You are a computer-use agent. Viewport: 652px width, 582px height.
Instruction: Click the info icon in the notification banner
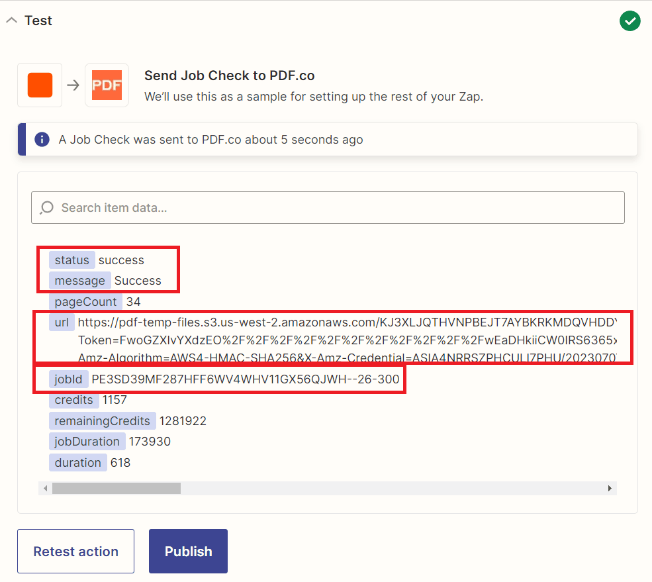point(42,139)
